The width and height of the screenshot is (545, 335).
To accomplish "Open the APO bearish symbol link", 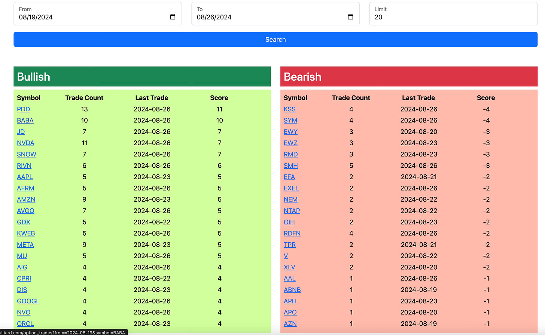I will coord(290,312).
